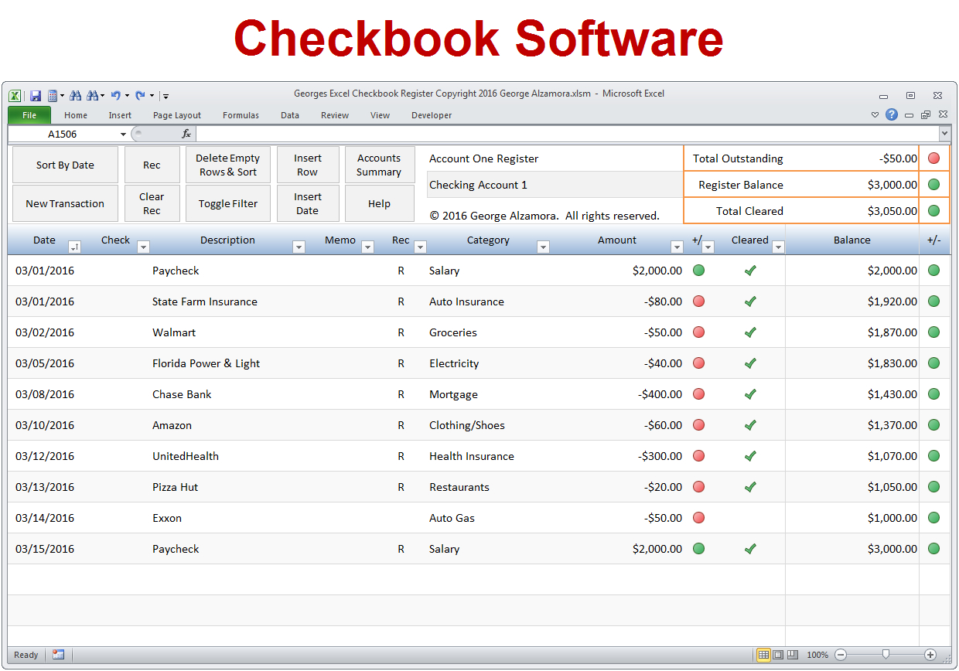The width and height of the screenshot is (959, 671).
Task: Open the Date column filter dropdown
Action: [74, 245]
